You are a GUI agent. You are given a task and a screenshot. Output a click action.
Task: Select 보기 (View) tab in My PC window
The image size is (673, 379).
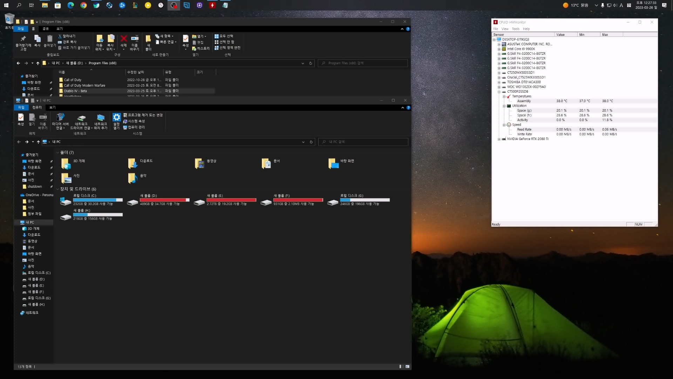click(52, 107)
